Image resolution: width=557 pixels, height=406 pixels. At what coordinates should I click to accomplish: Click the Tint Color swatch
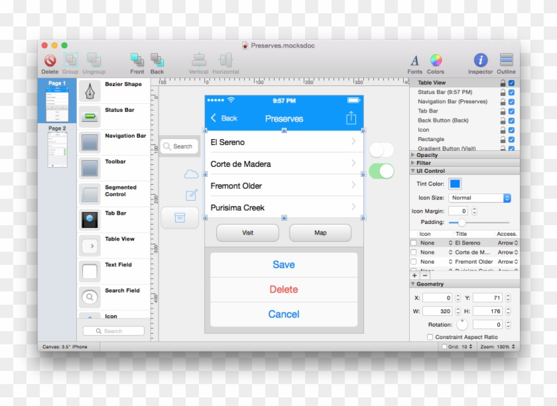457,183
